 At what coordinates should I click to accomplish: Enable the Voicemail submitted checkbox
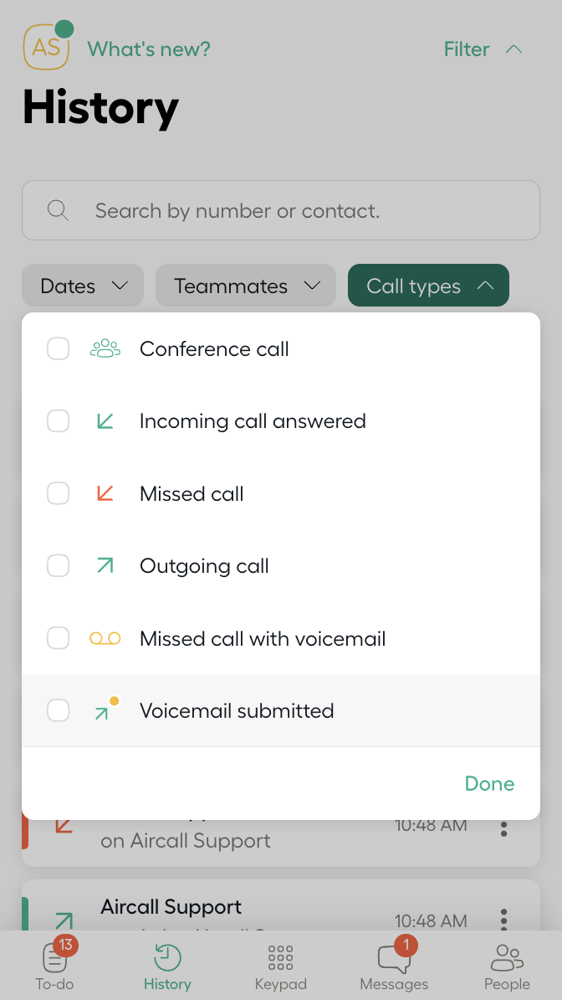click(59, 711)
